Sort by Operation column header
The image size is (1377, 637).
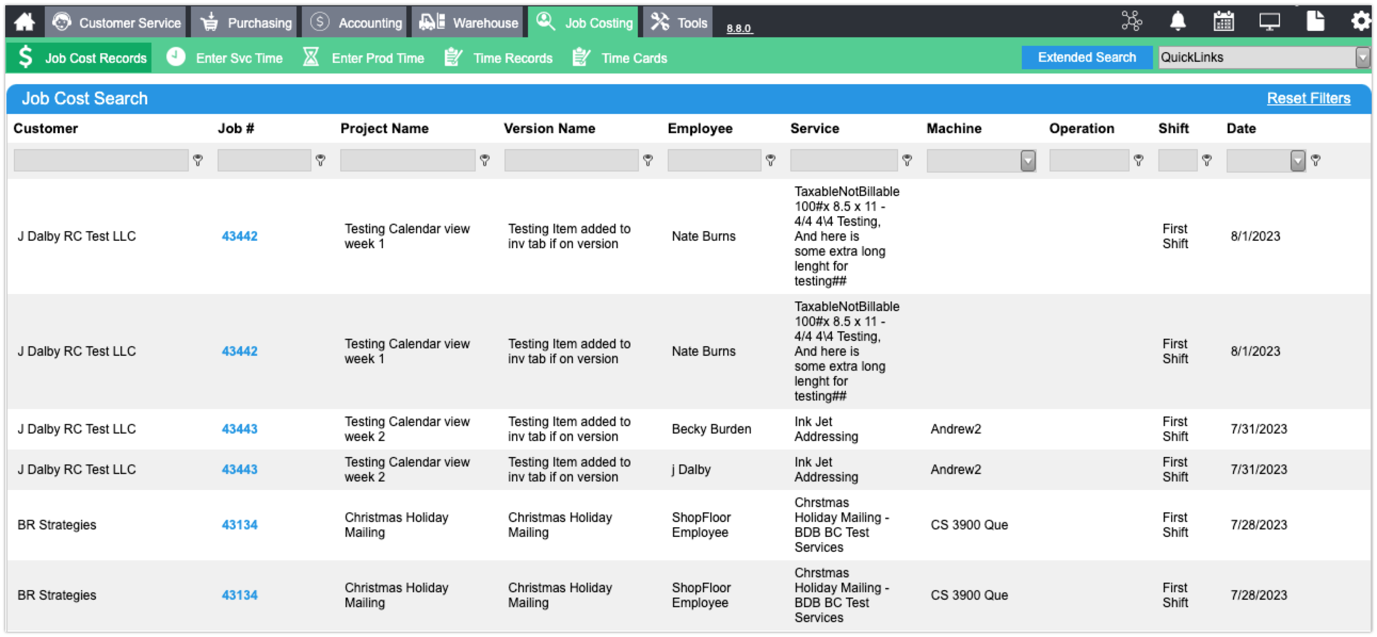coord(1082,128)
